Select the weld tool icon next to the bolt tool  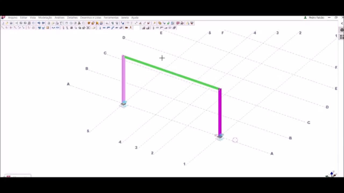[x=131, y=28]
